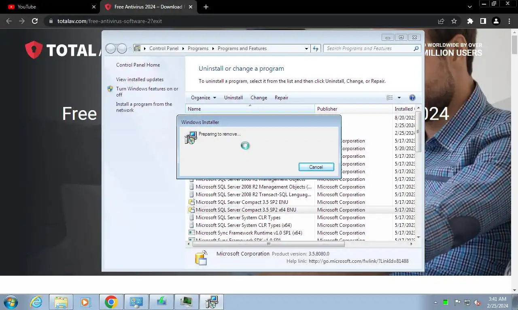This screenshot has height=310, width=518.
Task: Click the share page icon in Chrome
Action: click(441, 21)
